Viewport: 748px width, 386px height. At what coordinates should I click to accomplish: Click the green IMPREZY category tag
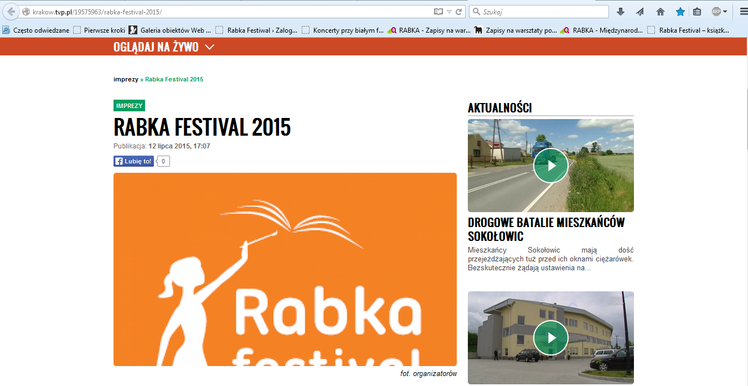[x=129, y=106]
